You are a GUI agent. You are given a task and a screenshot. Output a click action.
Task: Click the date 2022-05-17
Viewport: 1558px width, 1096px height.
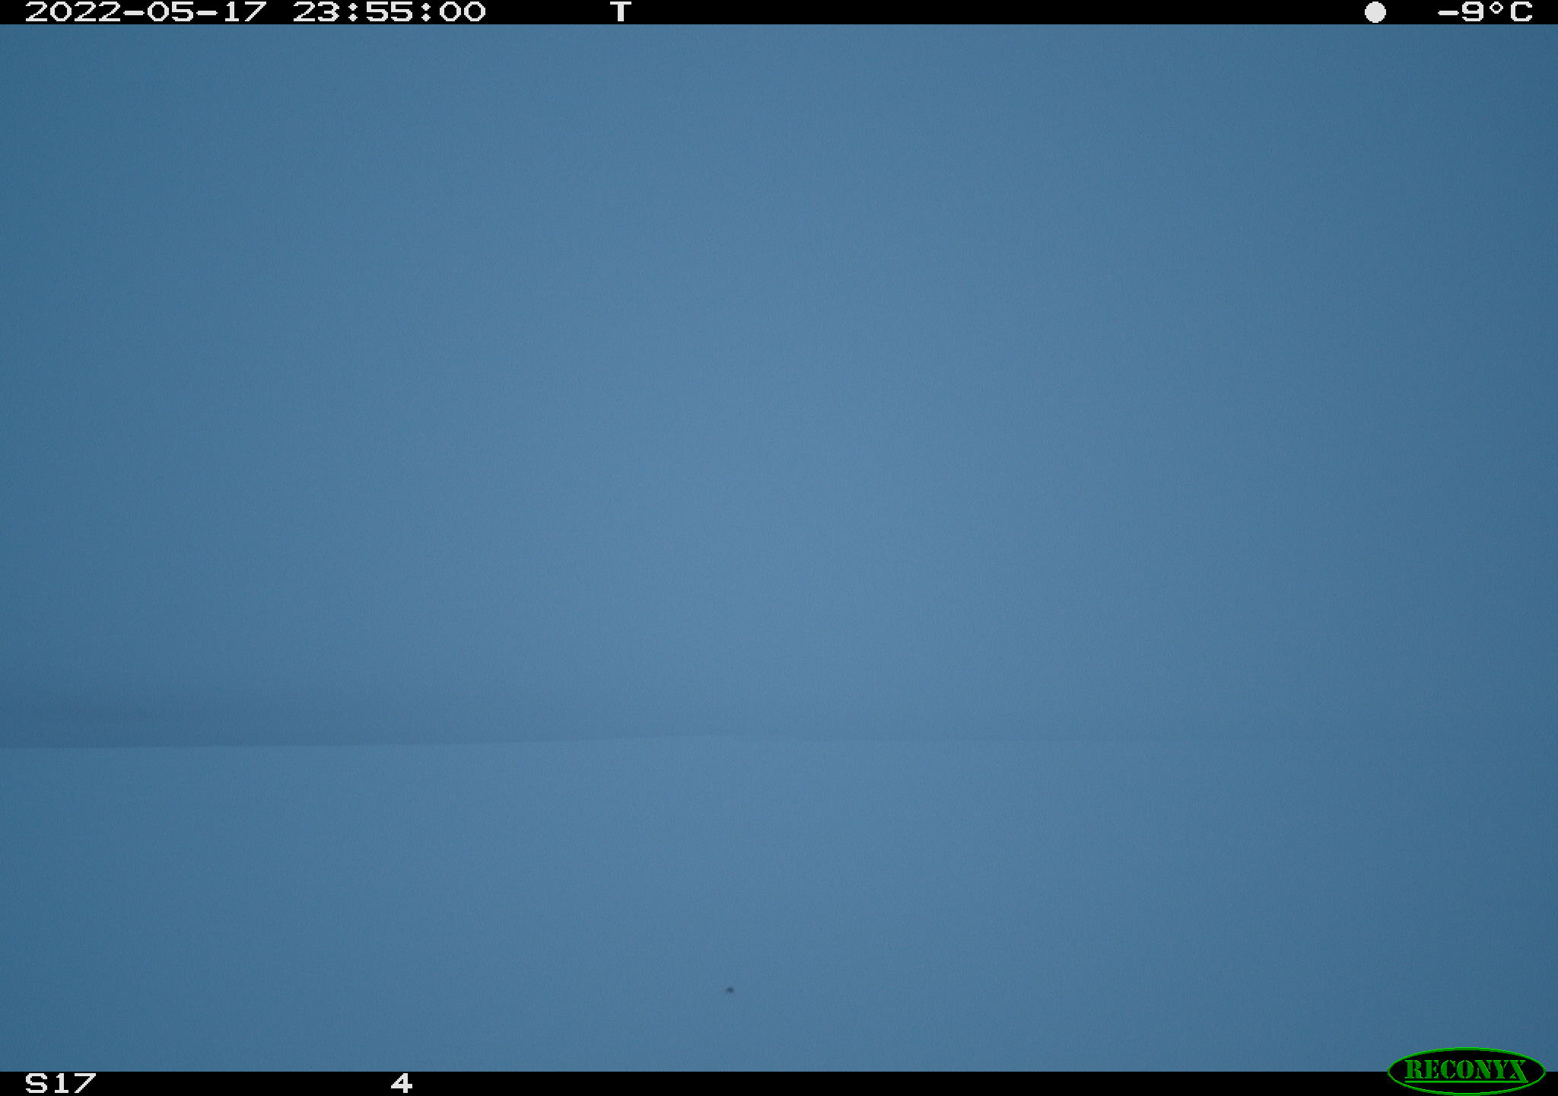point(146,12)
